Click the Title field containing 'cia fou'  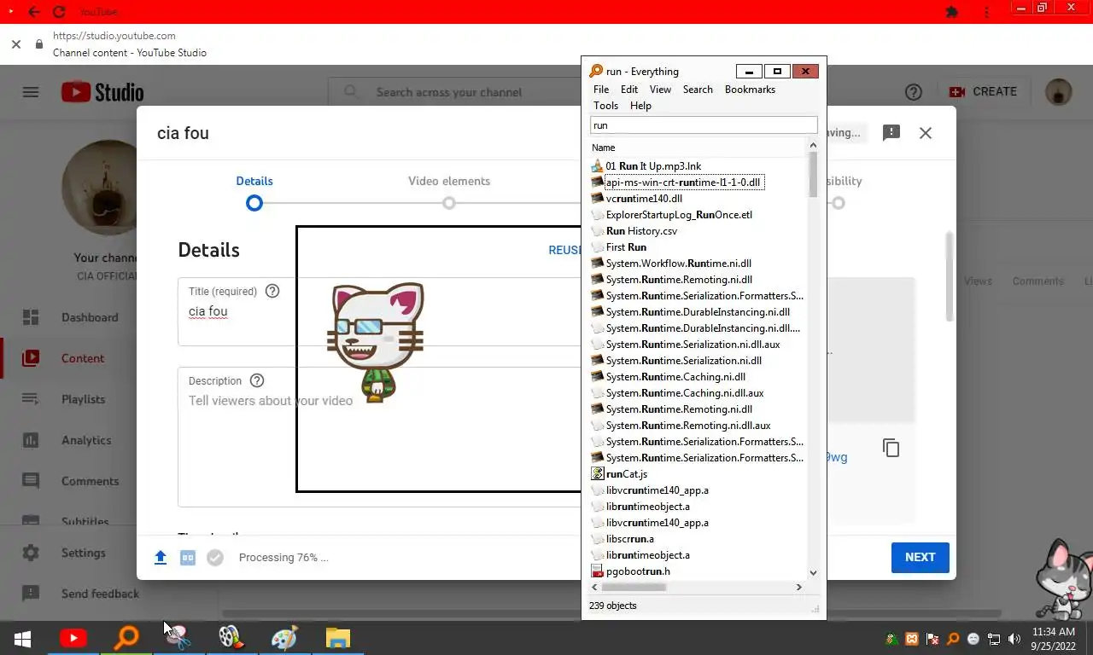tap(380, 311)
